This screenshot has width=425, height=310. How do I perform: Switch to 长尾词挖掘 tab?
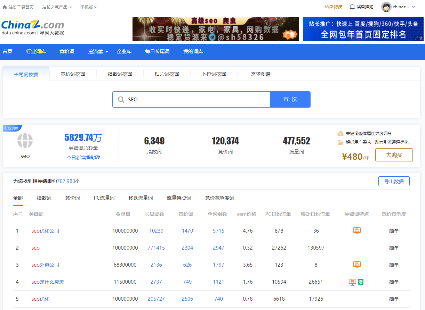[x=26, y=74]
